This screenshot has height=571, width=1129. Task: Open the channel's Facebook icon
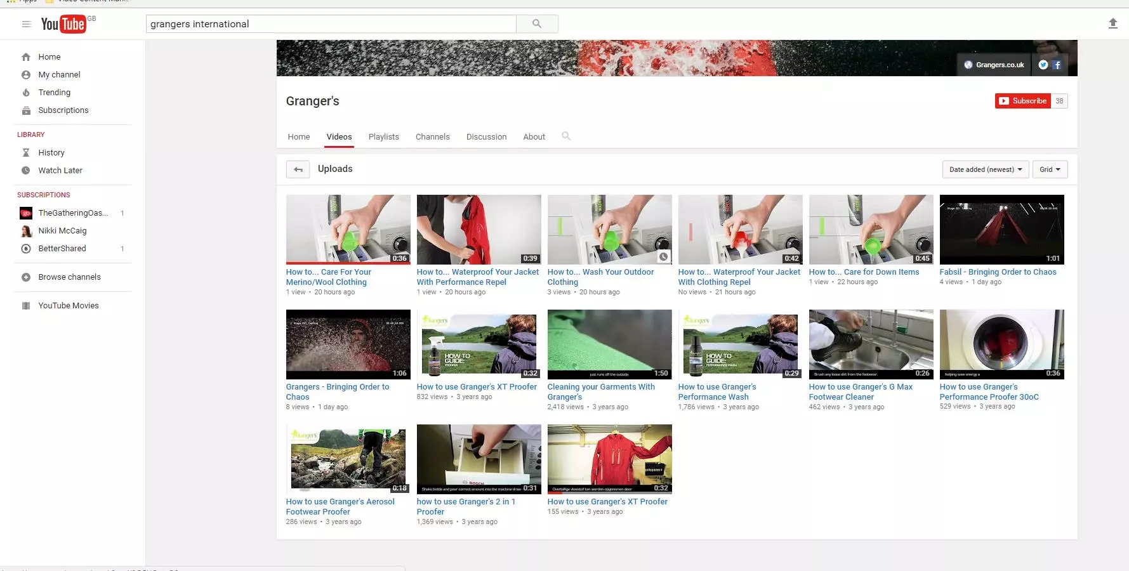[1057, 64]
